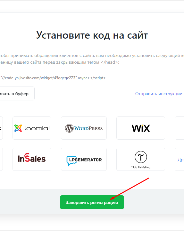The width and height of the screenshot is (184, 231).
Task: Open the Отправить инструкции link
Action: [159, 94]
